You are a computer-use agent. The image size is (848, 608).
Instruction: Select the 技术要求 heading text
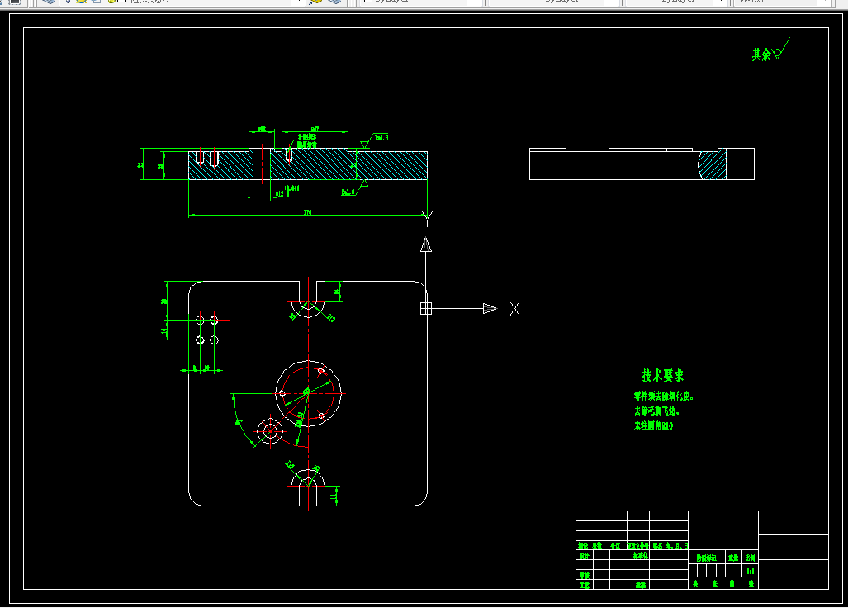click(x=662, y=375)
